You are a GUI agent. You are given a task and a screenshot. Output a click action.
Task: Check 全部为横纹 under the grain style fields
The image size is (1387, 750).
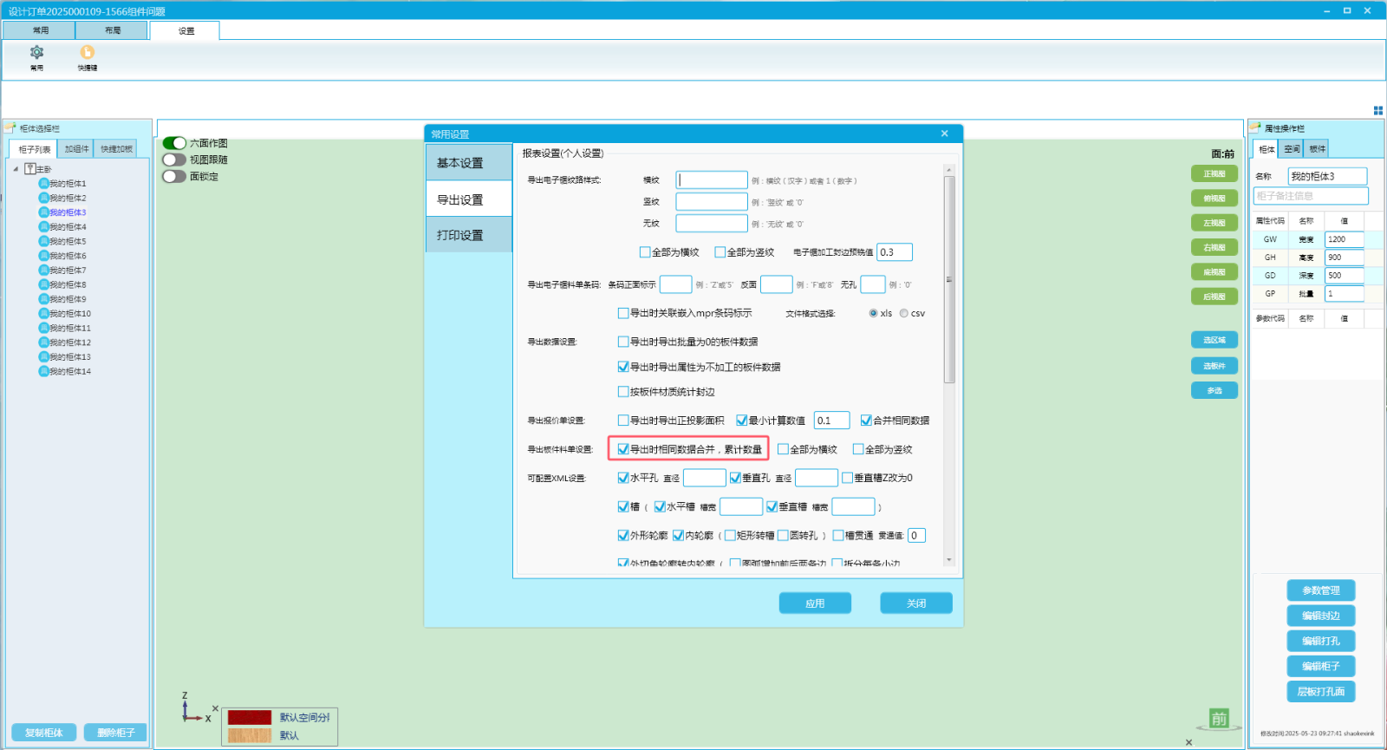(x=645, y=252)
